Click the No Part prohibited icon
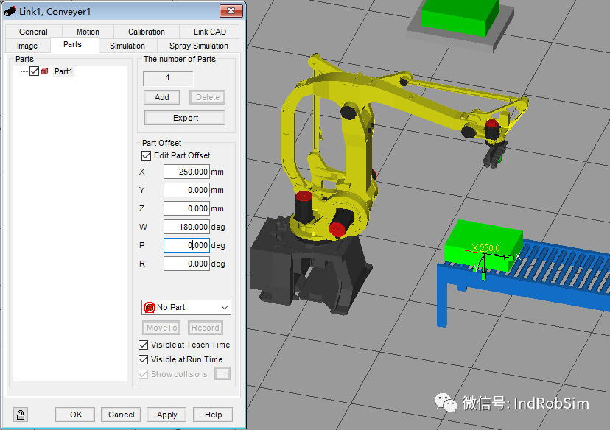The image size is (610, 430). pos(150,307)
